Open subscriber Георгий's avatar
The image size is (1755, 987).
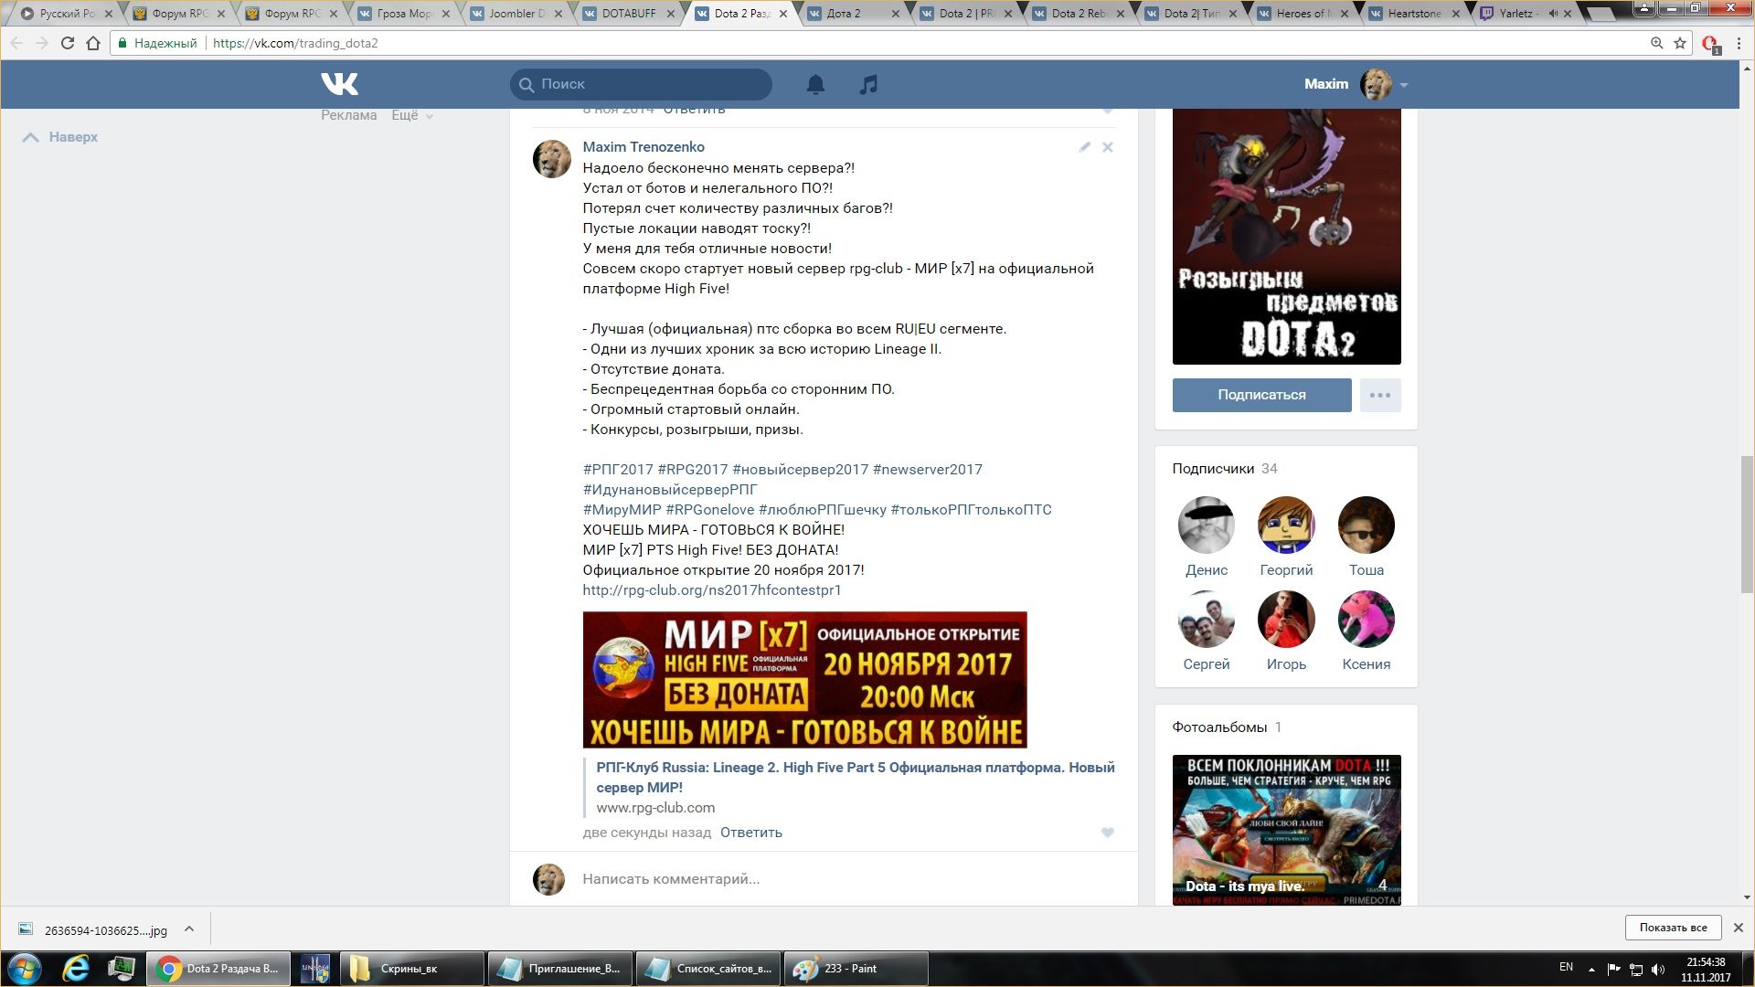(1286, 525)
